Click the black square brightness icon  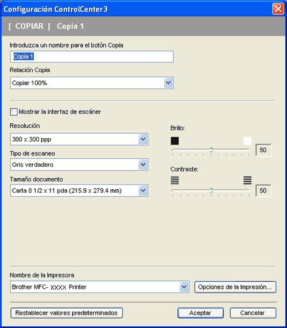tap(174, 141)
